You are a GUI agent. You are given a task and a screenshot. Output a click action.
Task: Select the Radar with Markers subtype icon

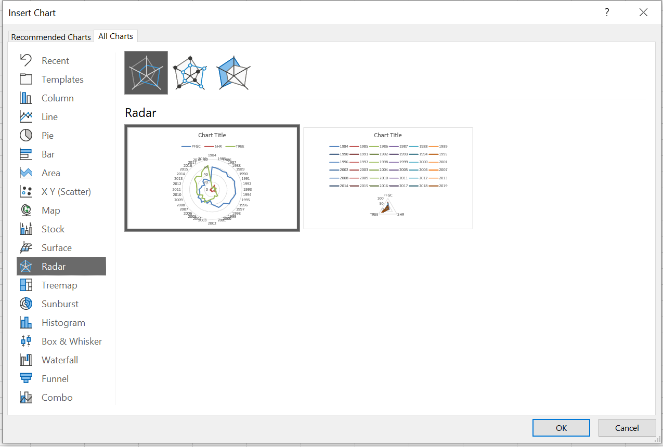[190, 73]
